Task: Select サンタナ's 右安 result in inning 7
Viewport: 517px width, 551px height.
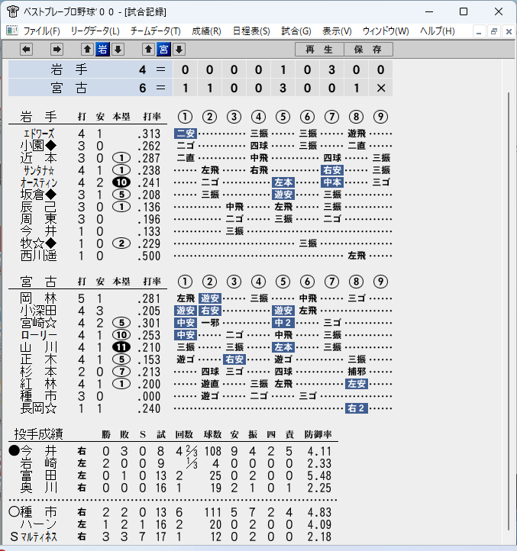Action: click(x=332, y=170)
